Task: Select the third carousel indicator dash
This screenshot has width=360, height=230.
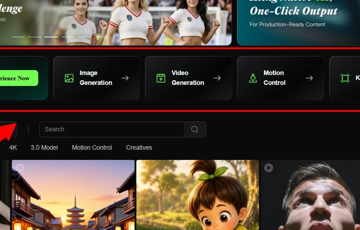Action: tap(51, 37)
